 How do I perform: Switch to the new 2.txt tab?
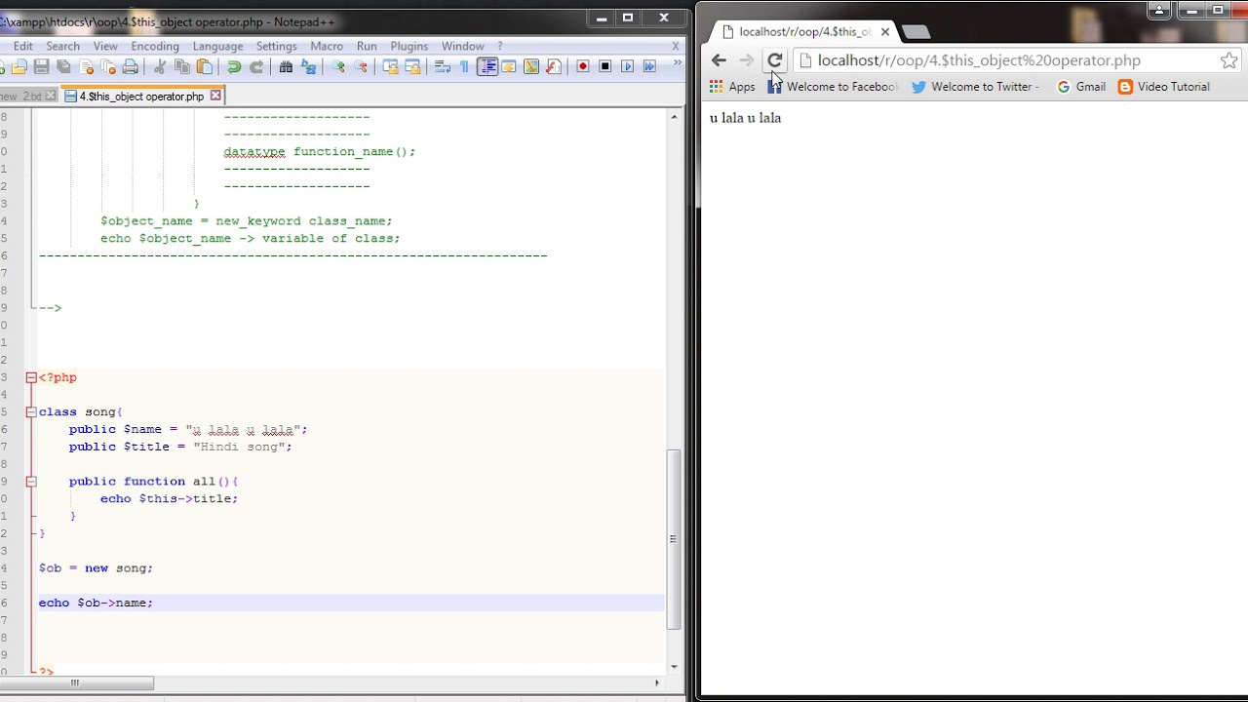(x=21, y=96)
